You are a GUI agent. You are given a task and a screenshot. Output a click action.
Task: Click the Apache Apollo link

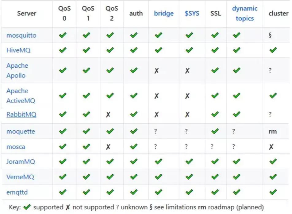coord(17,70)
